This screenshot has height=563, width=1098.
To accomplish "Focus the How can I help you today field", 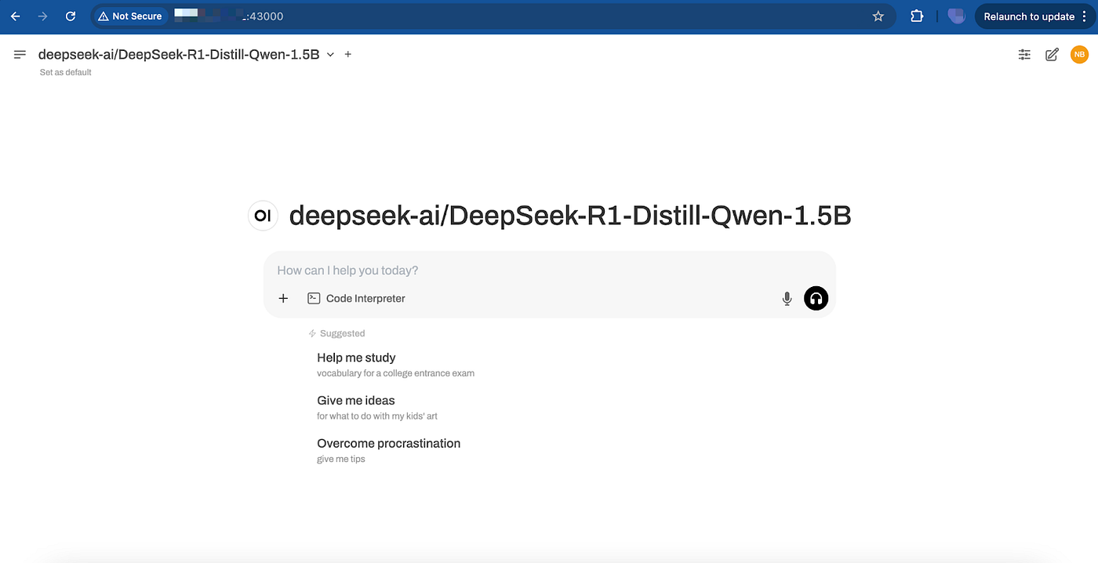I will pos(549,271).
